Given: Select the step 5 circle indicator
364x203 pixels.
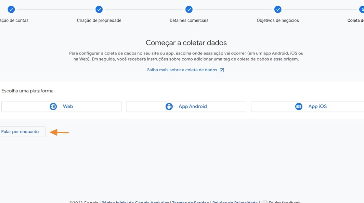Looking at the screenshot, I should pyautogui.click(x=361, y=9).
